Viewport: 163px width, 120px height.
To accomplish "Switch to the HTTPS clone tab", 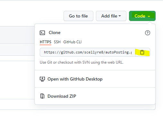I will [x=46, y=42].
